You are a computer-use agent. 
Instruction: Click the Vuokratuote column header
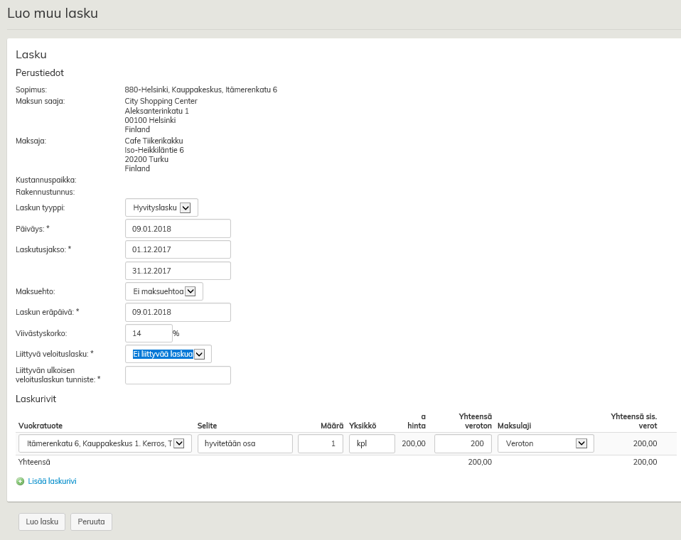(x=41, y=426)
